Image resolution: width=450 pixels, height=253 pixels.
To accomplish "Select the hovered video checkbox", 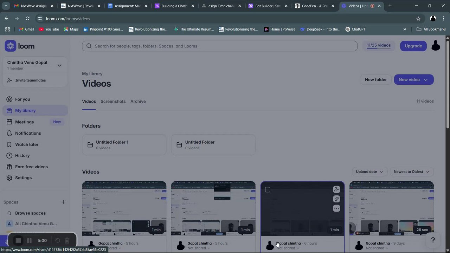I will coord(268,190).
